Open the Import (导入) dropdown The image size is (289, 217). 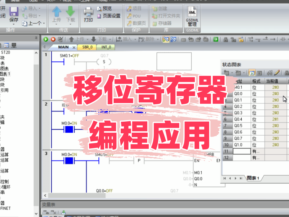pos(39,9)
